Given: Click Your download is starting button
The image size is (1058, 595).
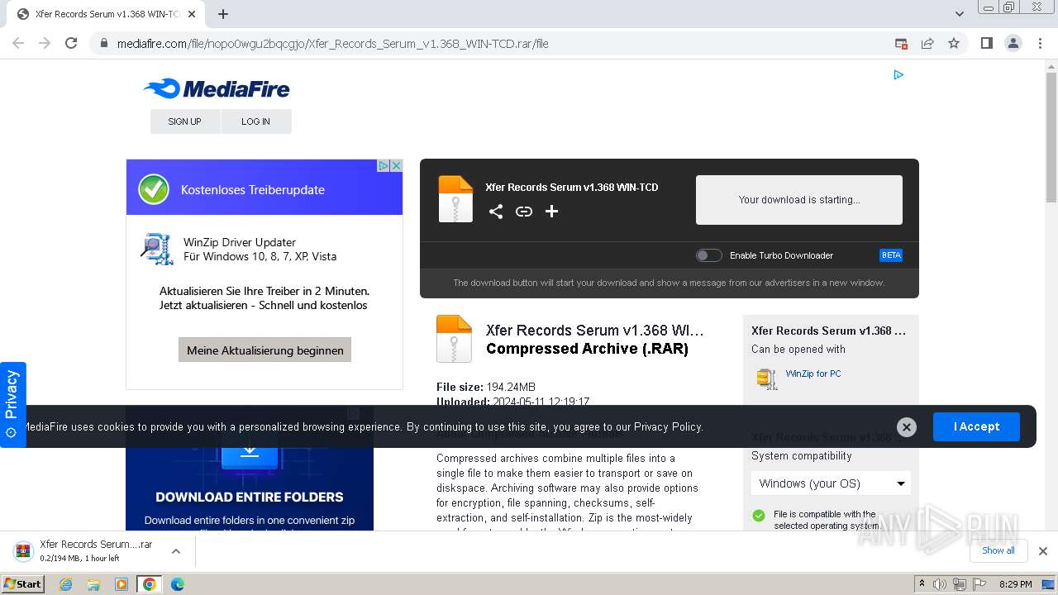Looking at the screenshot, I should 799,199.
